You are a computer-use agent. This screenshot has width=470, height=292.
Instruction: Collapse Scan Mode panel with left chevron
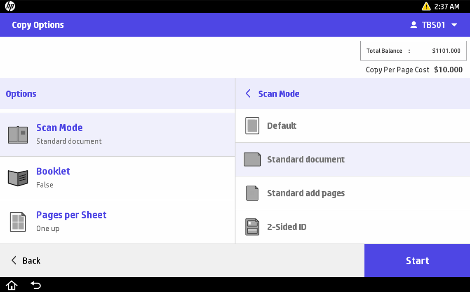point(248,94)
